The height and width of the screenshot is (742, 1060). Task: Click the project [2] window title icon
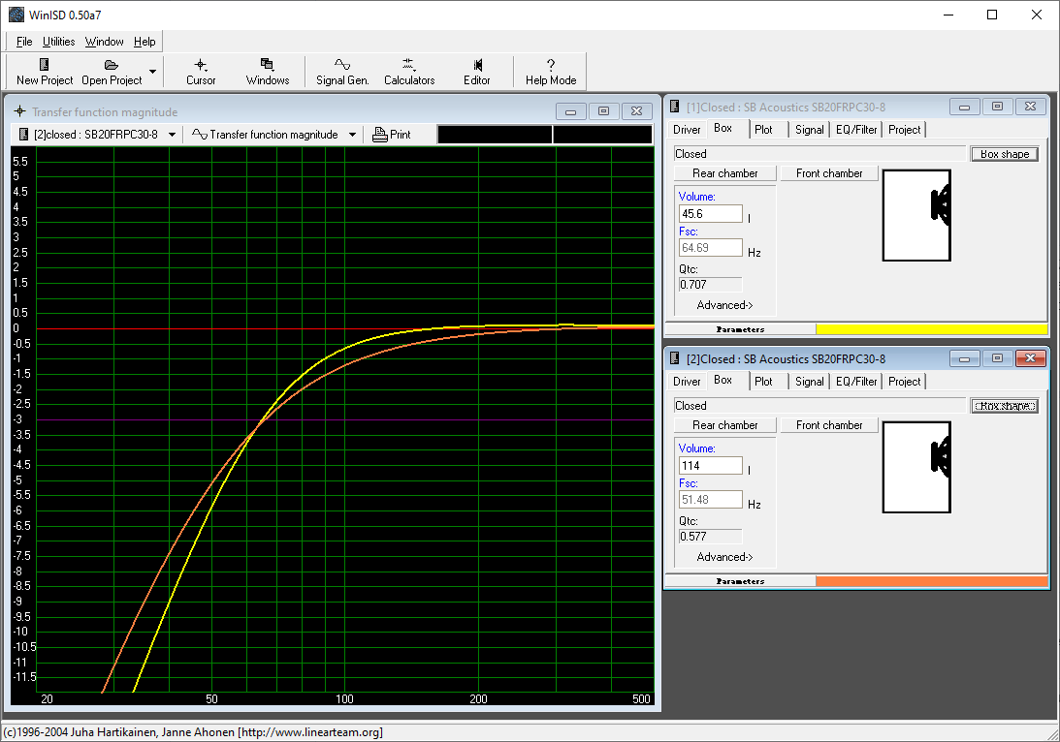pyautogui.click(x=675, y=358)
